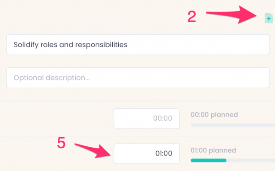Click the red arrow pointing to 01:00 field
275x171 pixels.
coord(93,150)
